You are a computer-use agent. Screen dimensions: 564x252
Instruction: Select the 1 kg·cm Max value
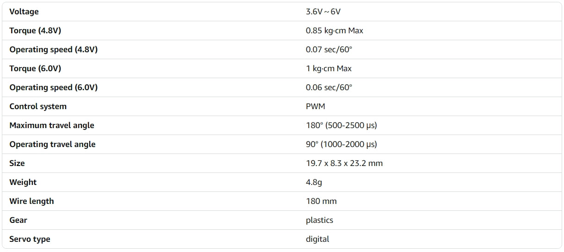click(328, 68)
